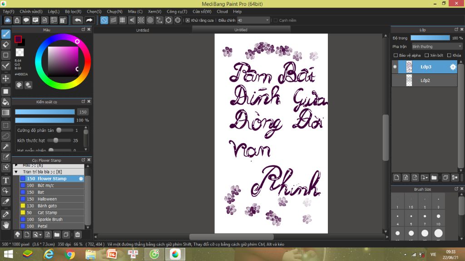Enable the crisscross grid snap guide
Viewport: 465px width, 261px height.
coord(123,20)
